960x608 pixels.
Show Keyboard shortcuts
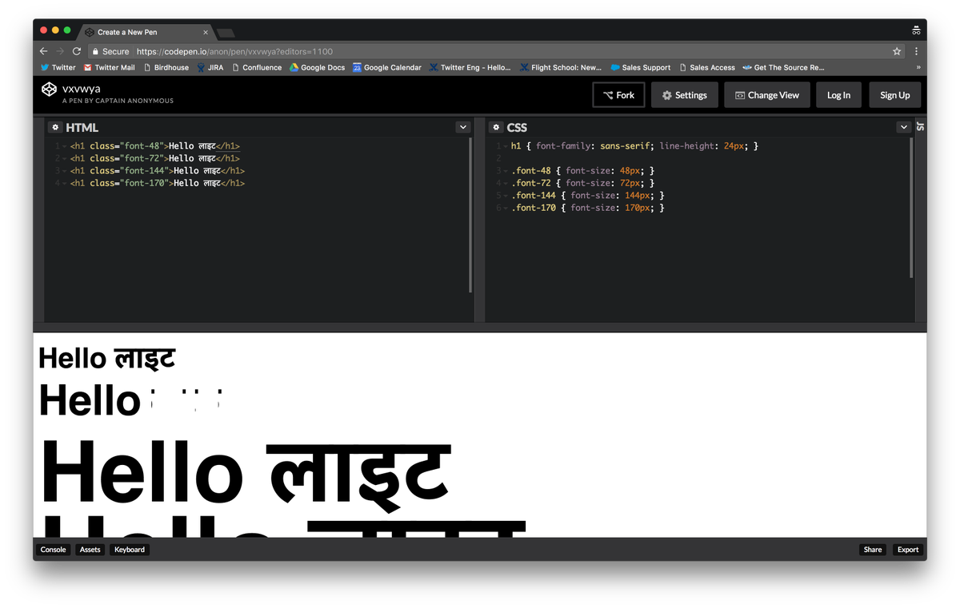(x=130, y=550)
